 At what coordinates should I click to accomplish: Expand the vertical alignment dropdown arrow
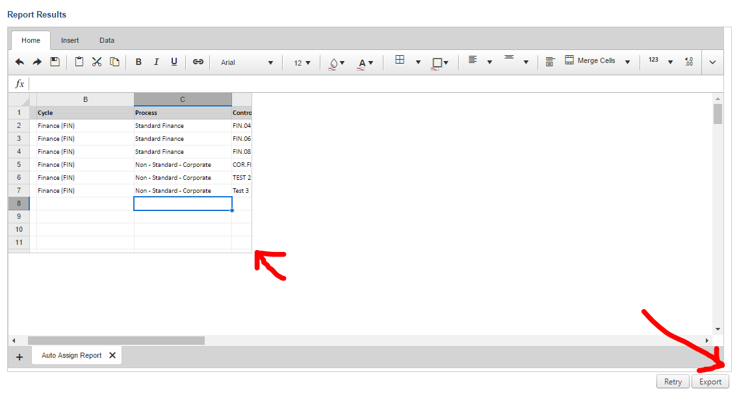526,62
